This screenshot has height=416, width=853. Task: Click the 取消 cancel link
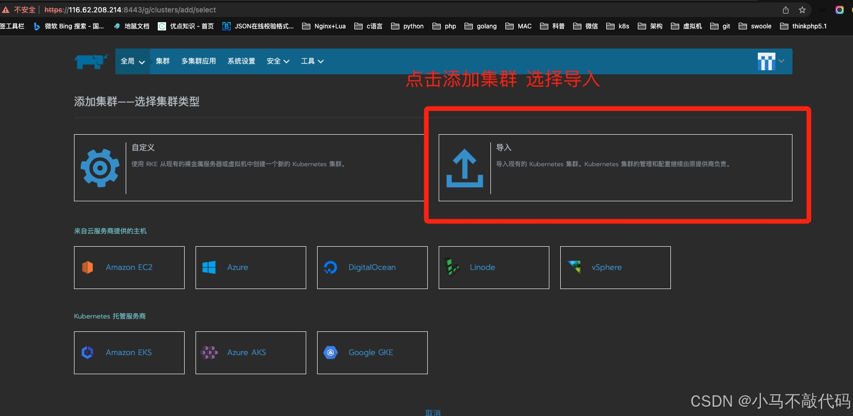coord(433,412)
